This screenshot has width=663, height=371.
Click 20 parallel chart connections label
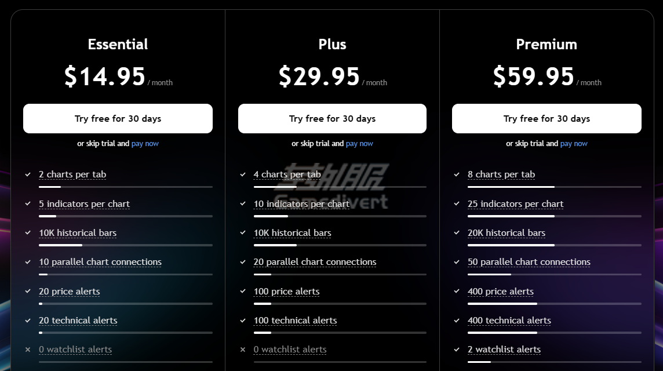tap(315, 262)
